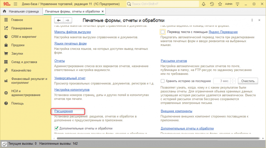Open Настройка колонтитулов link
This screenshot has height=148, width=266.
click(72, 90)
